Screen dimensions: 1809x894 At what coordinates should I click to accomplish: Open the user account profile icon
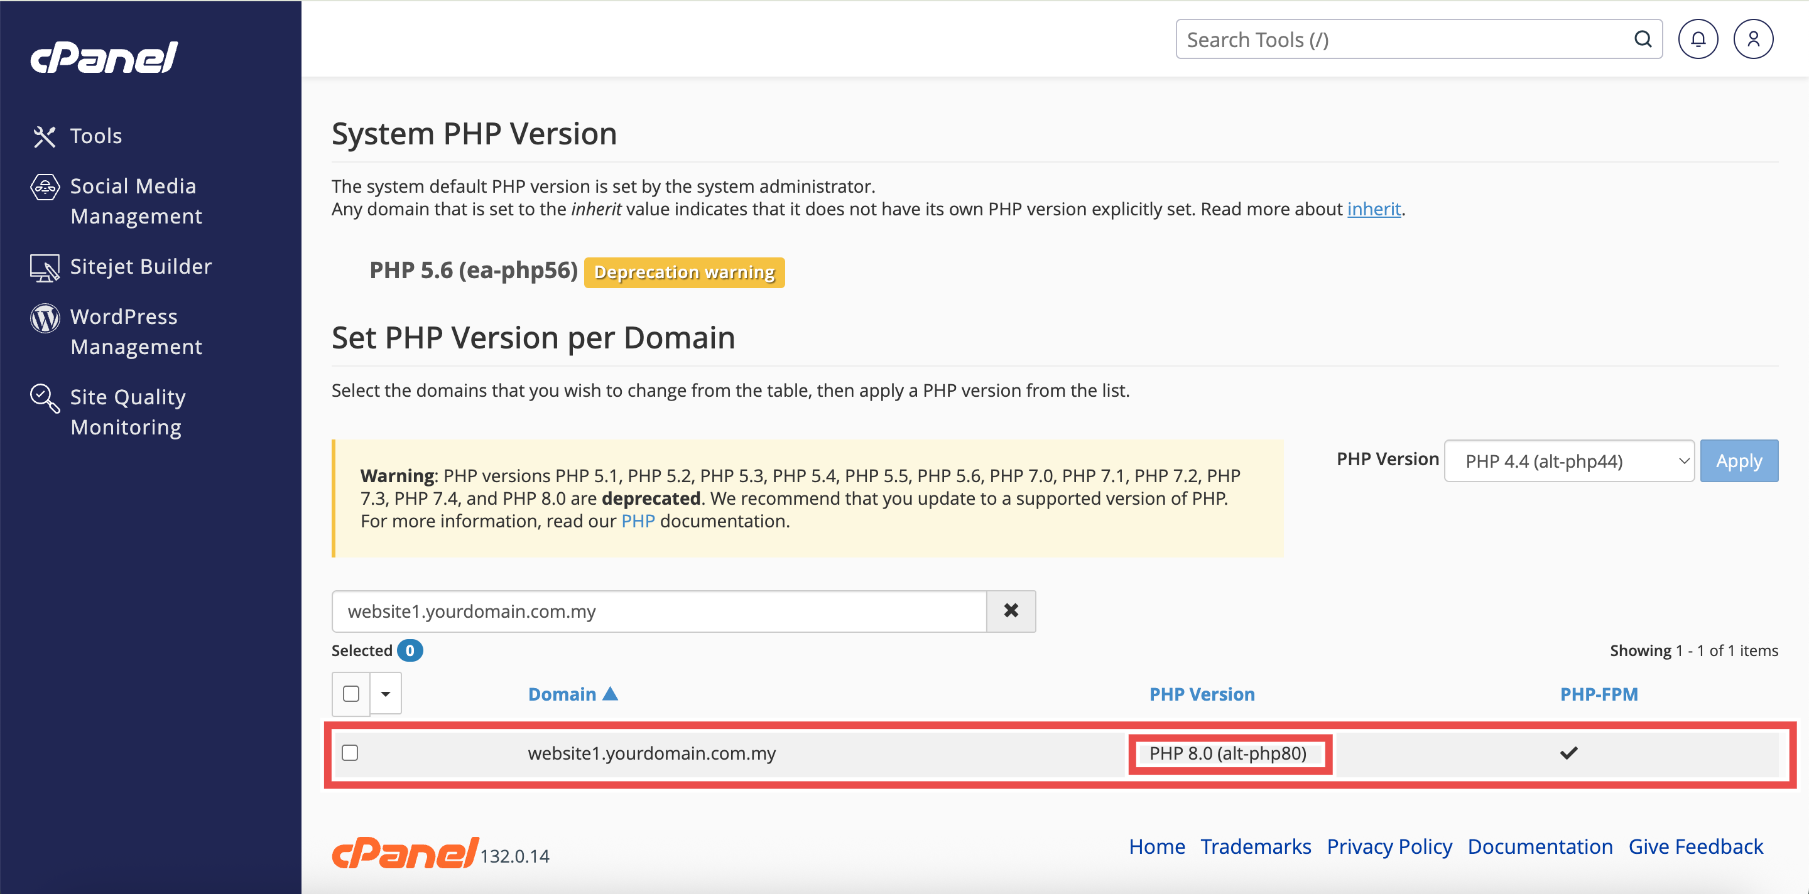point(1753,40)
